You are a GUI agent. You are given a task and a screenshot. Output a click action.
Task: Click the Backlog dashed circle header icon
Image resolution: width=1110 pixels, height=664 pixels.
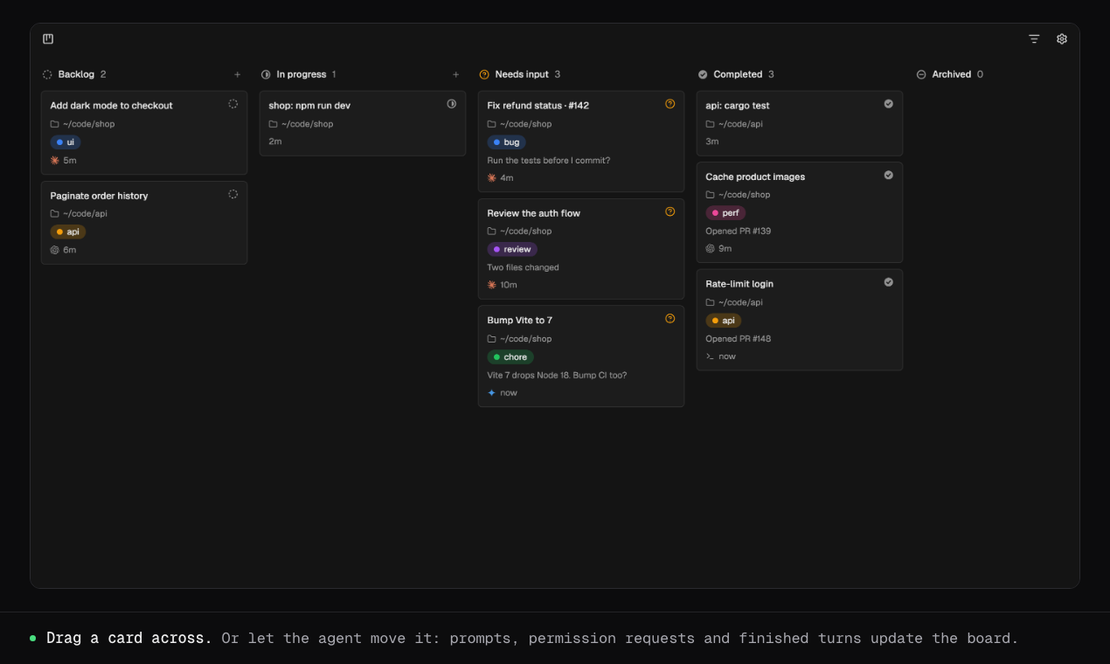pos(47,74)
